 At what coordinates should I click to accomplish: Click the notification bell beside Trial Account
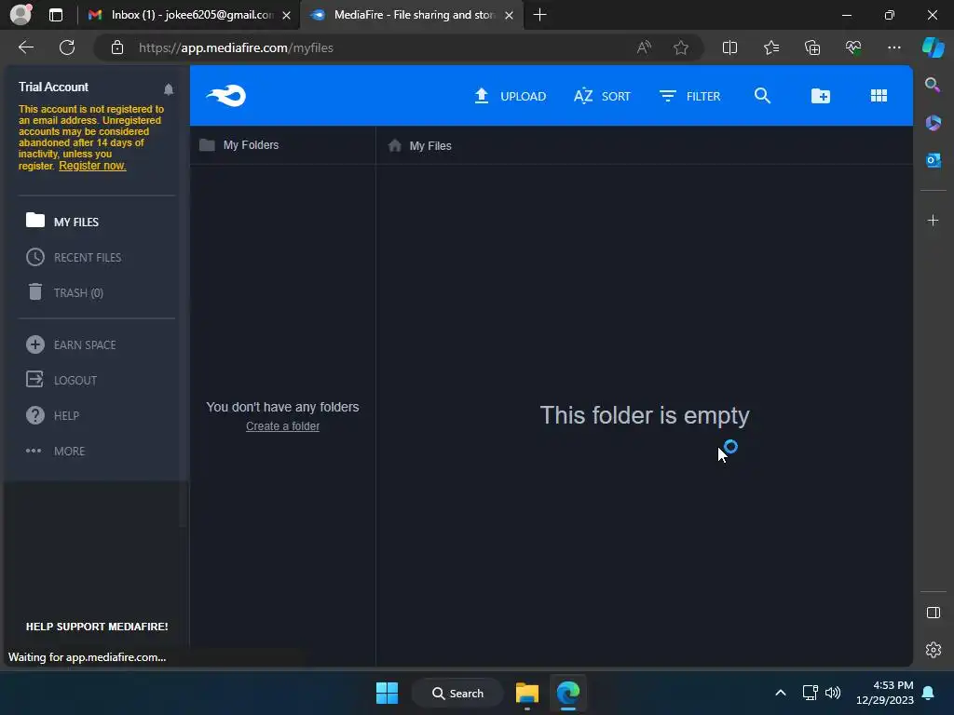point(169,89)
